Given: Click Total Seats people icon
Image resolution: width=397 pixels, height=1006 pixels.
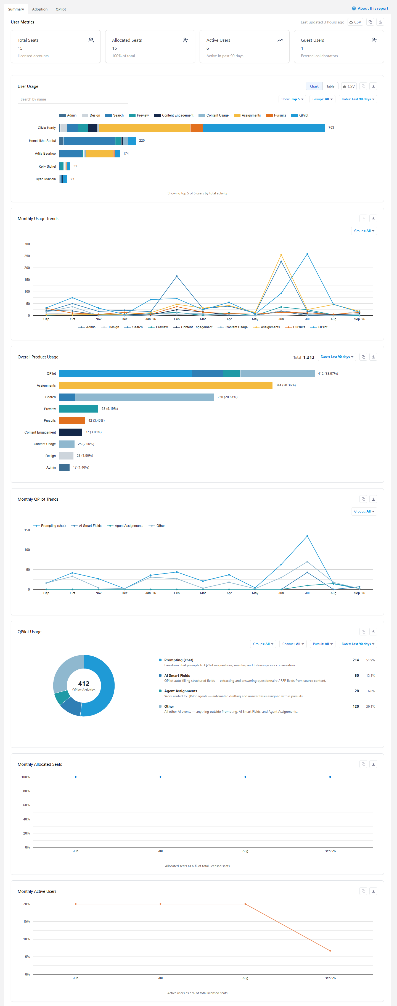Looking at the screenshot, I should point(91,40).
